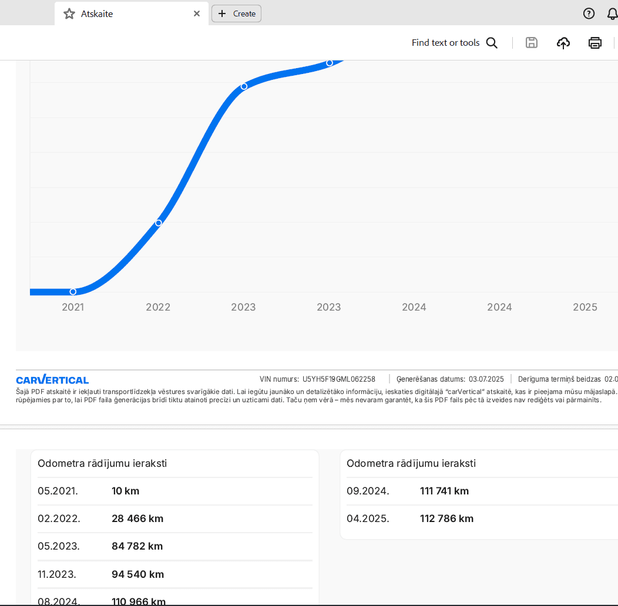Click the 2021 axis label

click(x=73, y=307)
